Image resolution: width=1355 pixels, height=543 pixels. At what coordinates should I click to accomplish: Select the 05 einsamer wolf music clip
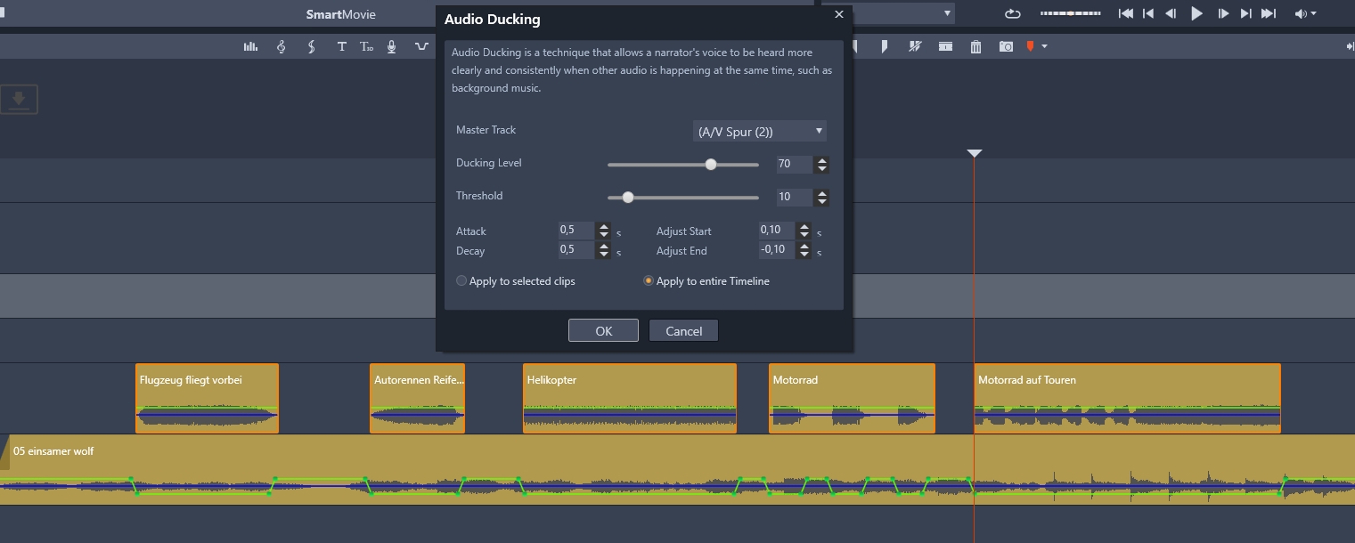(x=677, y=469)
